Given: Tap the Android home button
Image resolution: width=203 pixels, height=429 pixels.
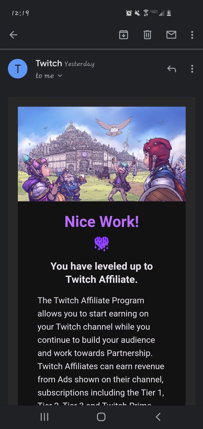Looking at the screenshot, I should (101, 417).
